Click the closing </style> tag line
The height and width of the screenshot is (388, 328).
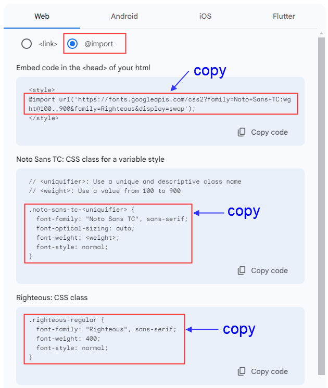(x=44, y=118)
